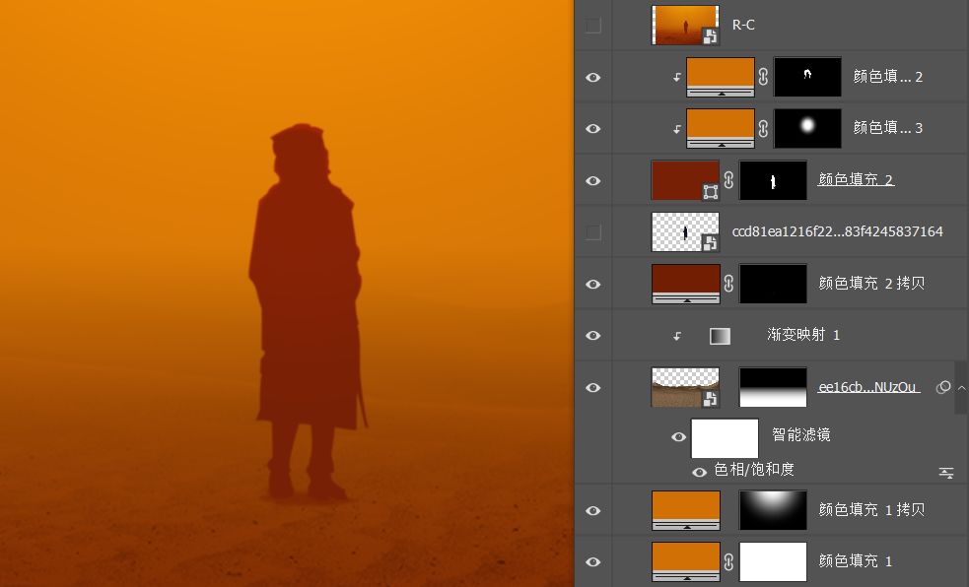Hide the 颜色填... 3 clipped layer
Viewport: 969px width, 587px height.
(592, 128)
